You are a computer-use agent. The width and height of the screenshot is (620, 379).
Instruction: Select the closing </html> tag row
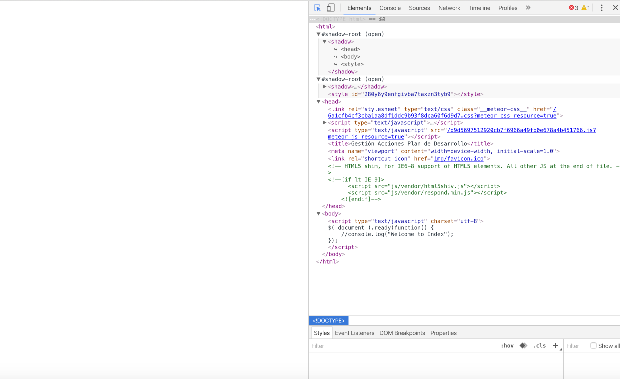[x=327, y=262]
